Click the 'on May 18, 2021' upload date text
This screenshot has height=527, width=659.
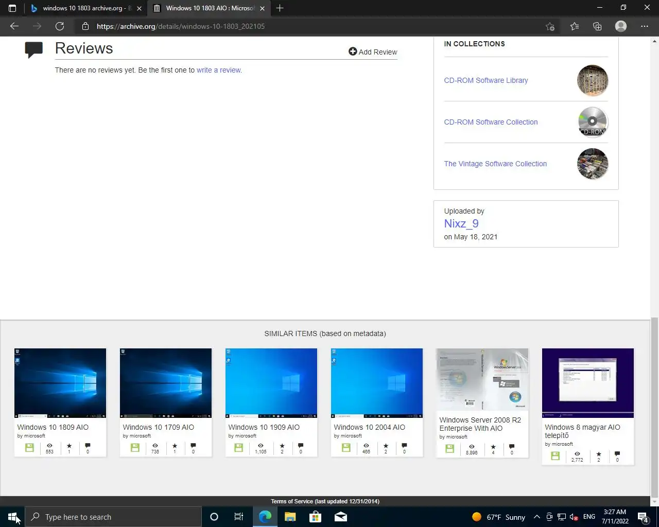[471, 237]
